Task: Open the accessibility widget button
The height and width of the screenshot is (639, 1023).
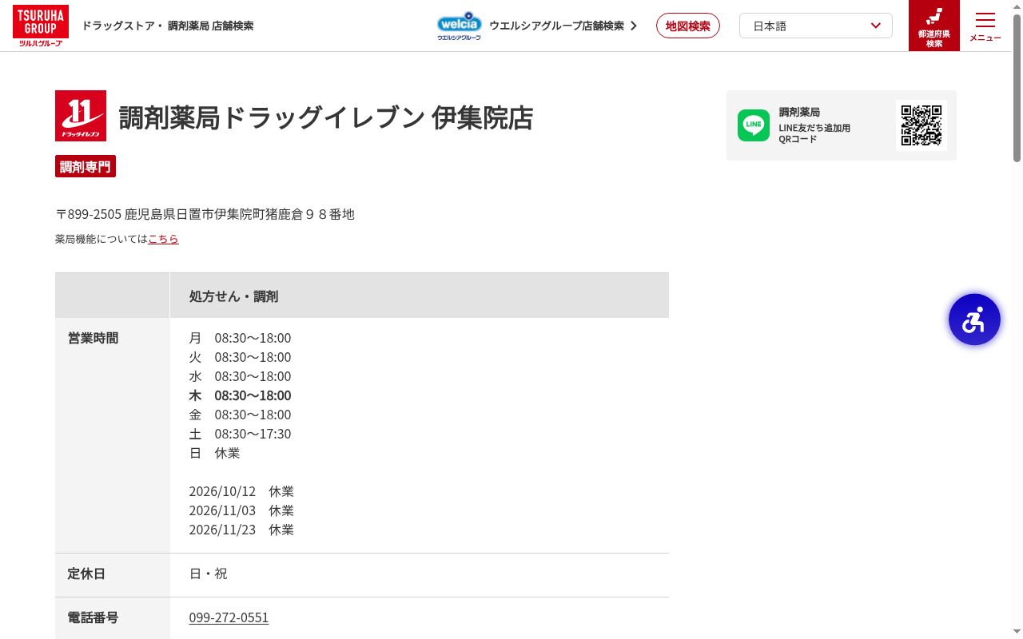Action: point(974,319)
